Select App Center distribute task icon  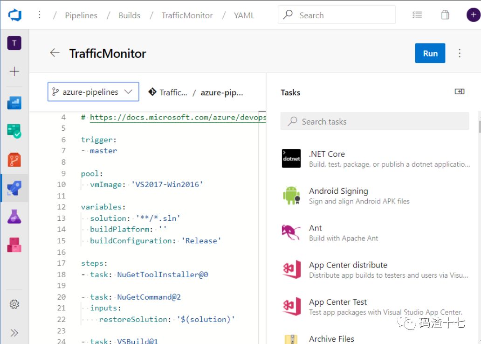291,269
